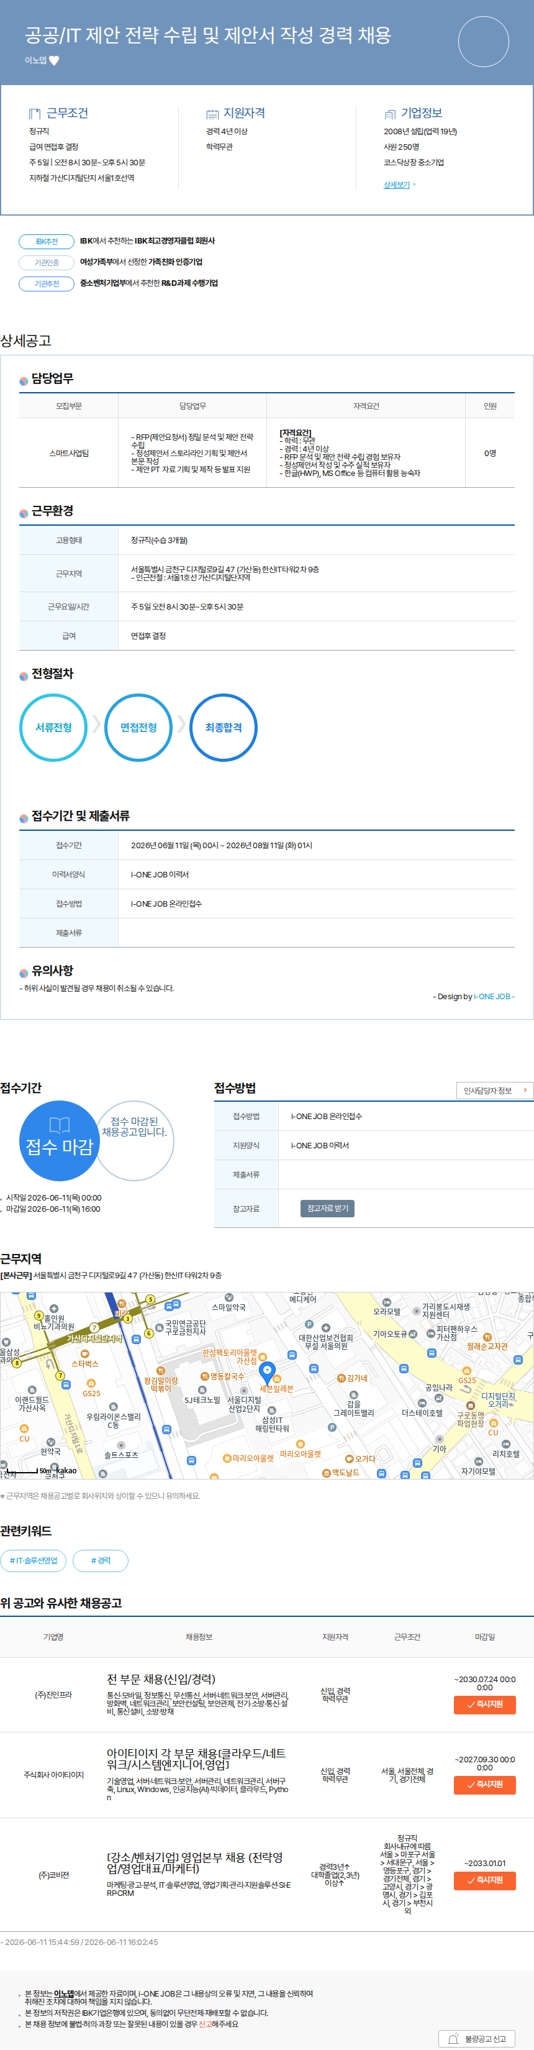Click the 월래순교자관 marker on map

487,1337
